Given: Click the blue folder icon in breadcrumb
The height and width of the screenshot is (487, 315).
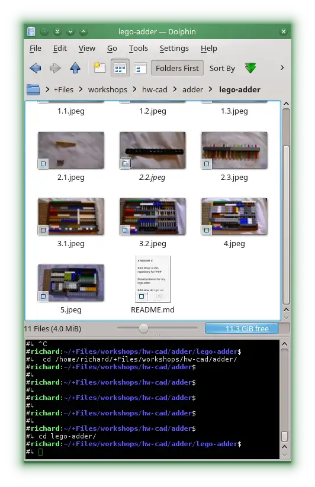Looking at the screenshot, I should (x=33, y=90).
